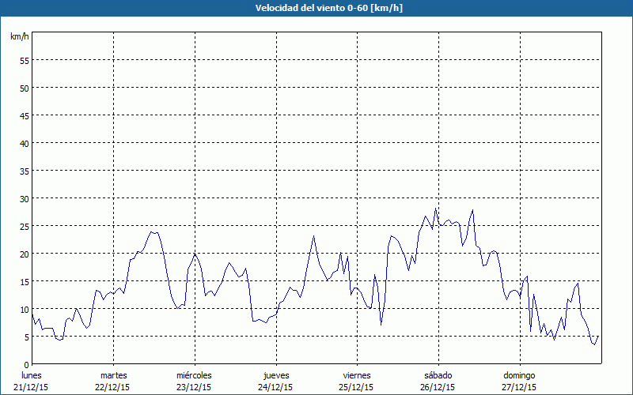633x395 pixels.
Task: Click the final data point at line's right end
Action: coord(599,336)
